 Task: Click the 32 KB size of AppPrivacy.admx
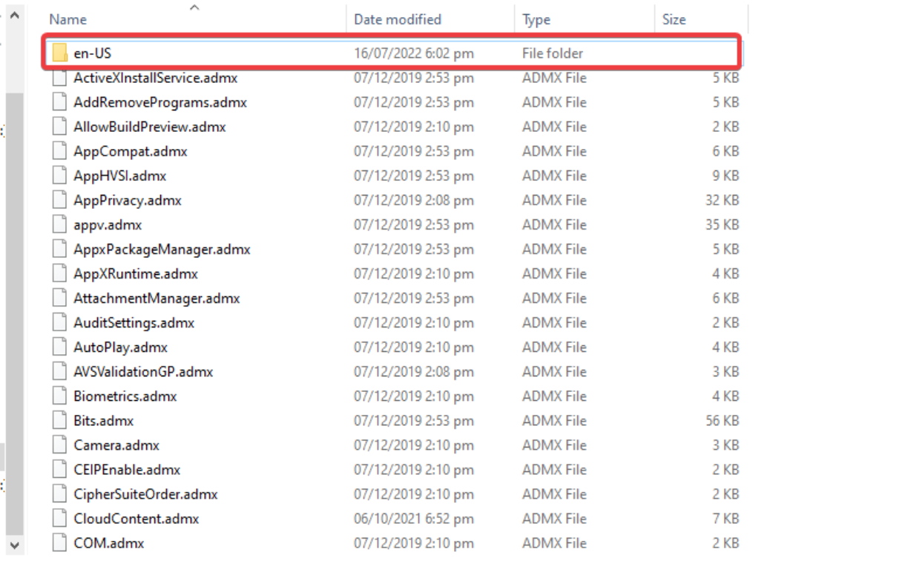tap(723, 200)
